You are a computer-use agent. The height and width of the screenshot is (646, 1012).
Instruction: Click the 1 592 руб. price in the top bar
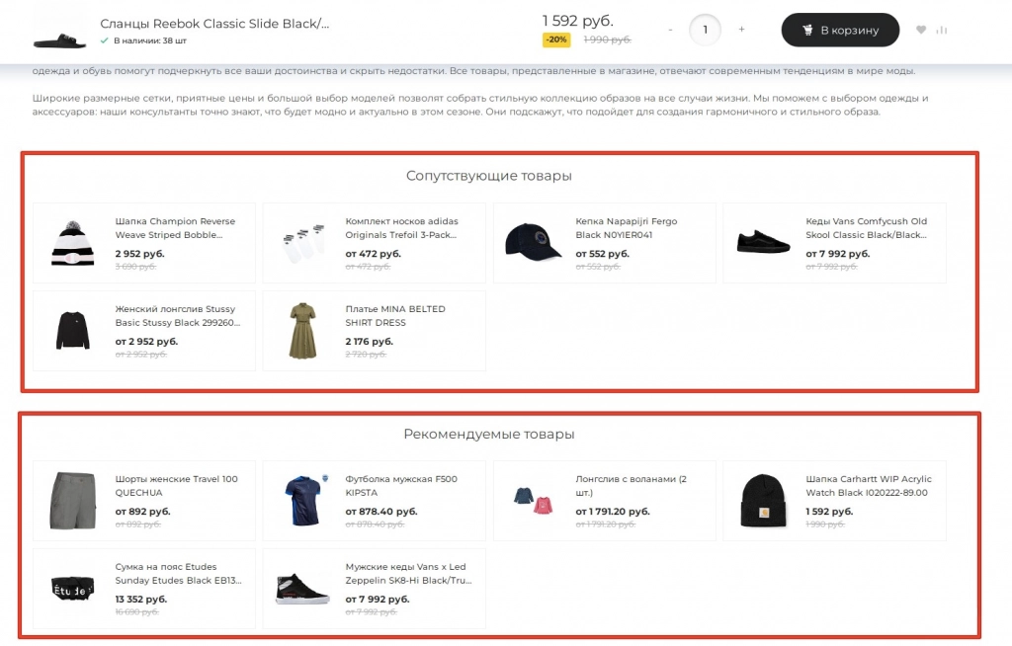click(x=577, y=21)
